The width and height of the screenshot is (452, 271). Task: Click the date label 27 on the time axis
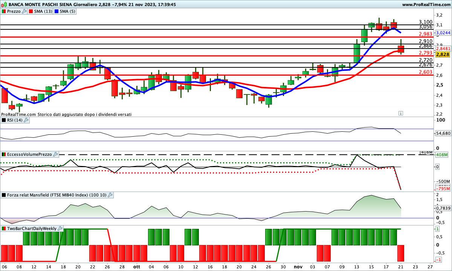(x=430, y=267)
